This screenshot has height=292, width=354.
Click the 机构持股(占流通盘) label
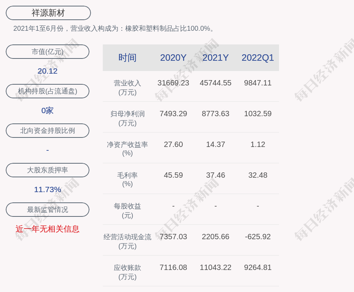(x=48, y=91)
